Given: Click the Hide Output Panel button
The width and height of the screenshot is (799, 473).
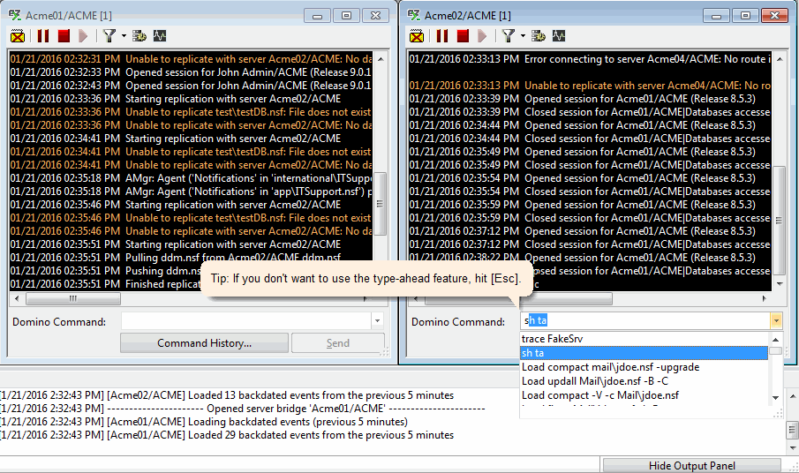Looking at the screenshot, I should point(692,465).
